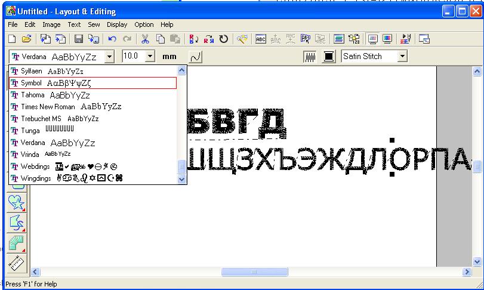Click the Cut scissors icon
This screenshot has height=290, width=484.
coord(145,39)
